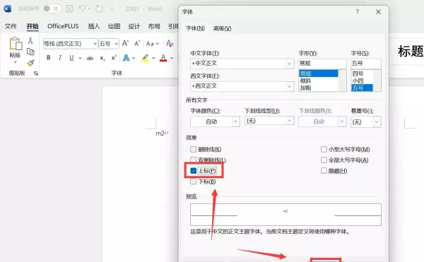Open the OfficePLUS ribbon tab

pyautogui.click(x=63, y=26)
